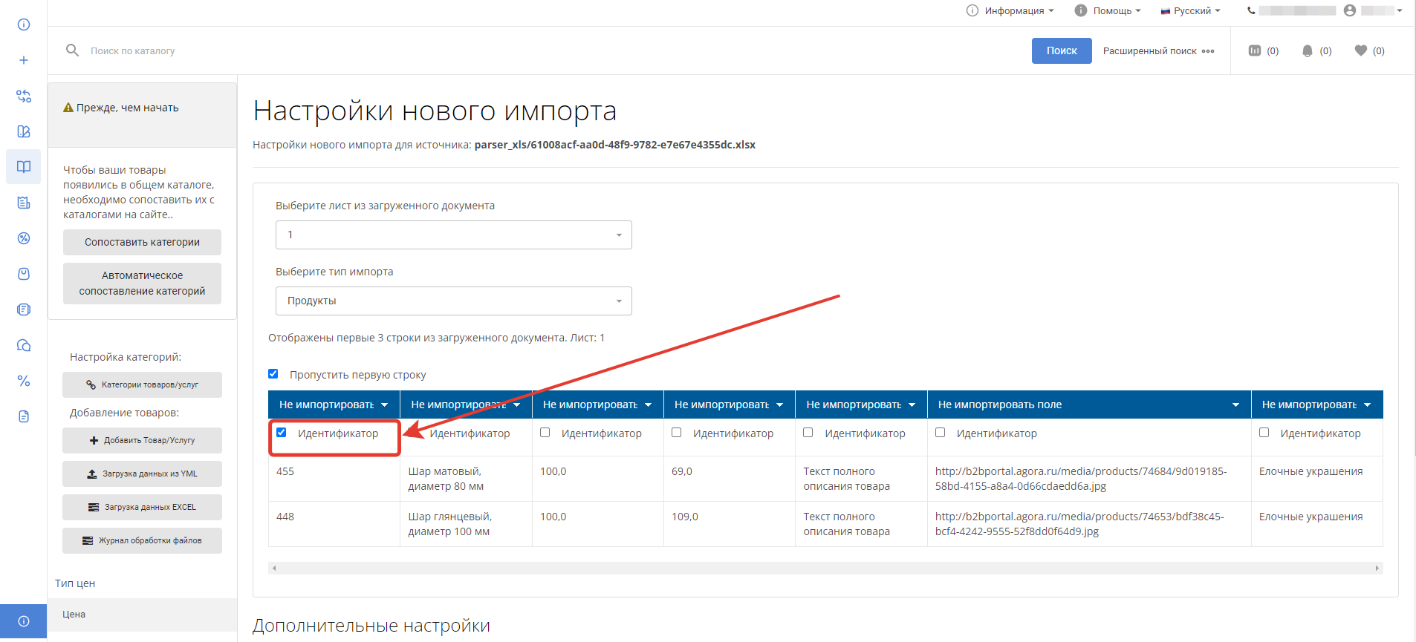Image resolution: width=1416 pixels, height=642 pixels.
Task: Click the table's horizontal scrollbar
Action: point(825,568)
